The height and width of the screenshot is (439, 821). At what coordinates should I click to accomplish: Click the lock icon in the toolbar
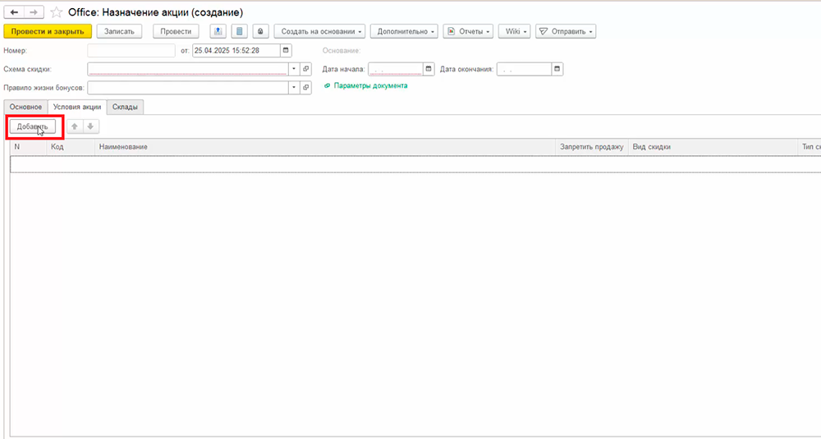(x=260, y=31)
